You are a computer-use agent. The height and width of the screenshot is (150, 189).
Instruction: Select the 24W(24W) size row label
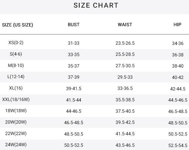tap(16, 145)
